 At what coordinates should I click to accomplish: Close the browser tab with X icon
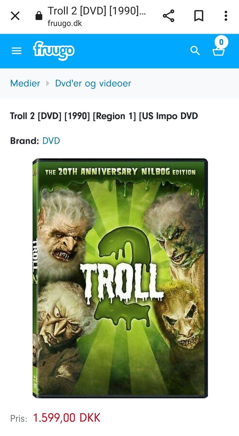(15, 16)
